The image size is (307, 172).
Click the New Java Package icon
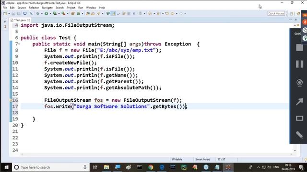point(73,13)
